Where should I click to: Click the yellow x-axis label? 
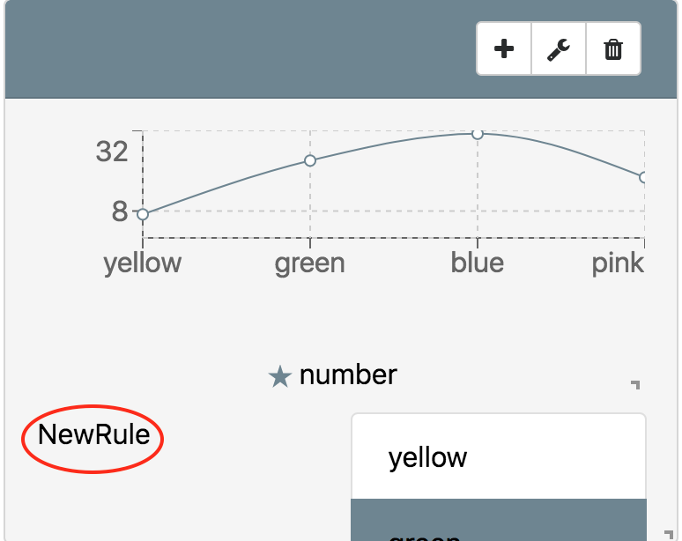click(143, 263)
